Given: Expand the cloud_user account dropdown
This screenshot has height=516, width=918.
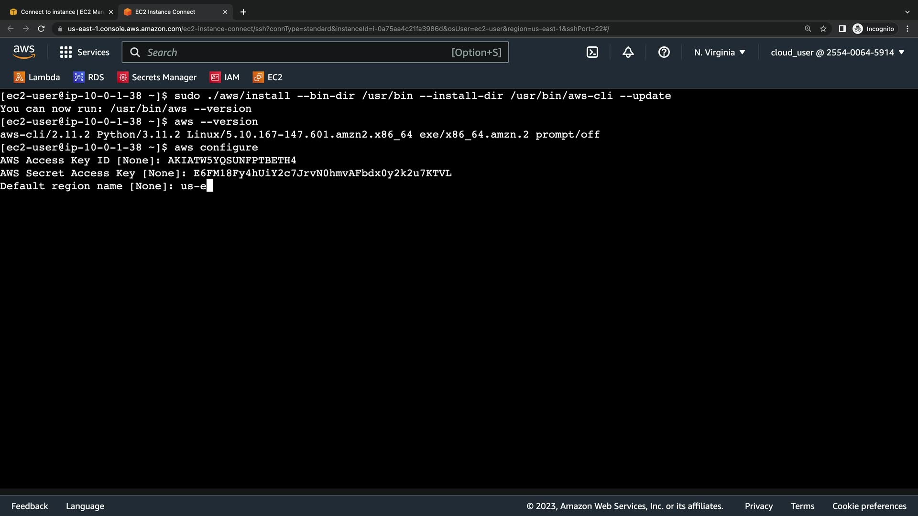Looking at the screenshot, I should point(837,53).
